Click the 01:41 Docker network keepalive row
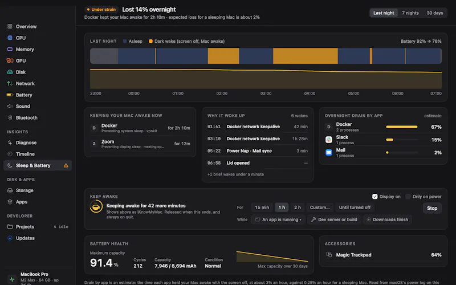This screenshot has width=456, height=285. pos(258,127)
